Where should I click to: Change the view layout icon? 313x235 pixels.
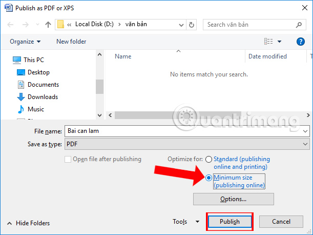[268, 42]
